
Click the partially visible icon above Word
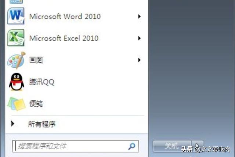tap(16, 1)
